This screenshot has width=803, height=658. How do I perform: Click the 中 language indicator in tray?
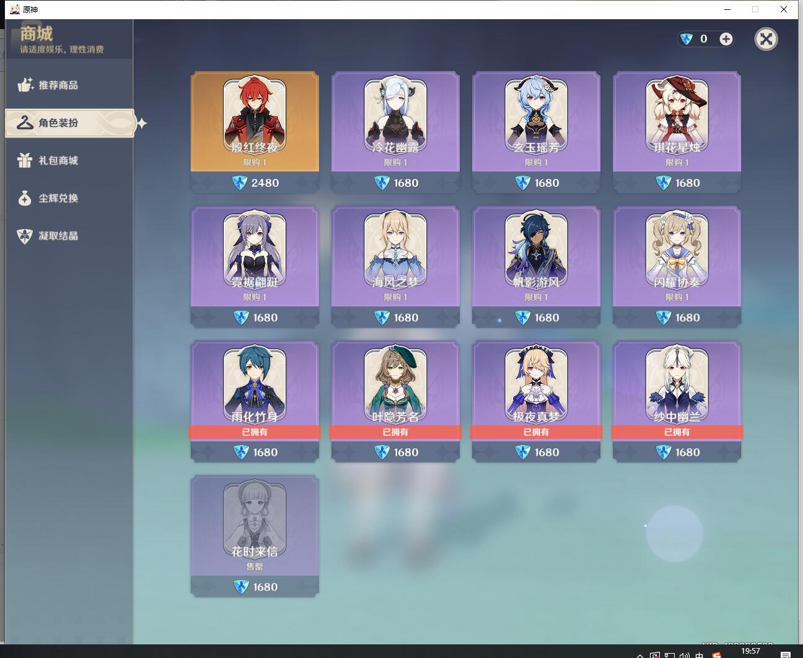[x=700, y=655]
